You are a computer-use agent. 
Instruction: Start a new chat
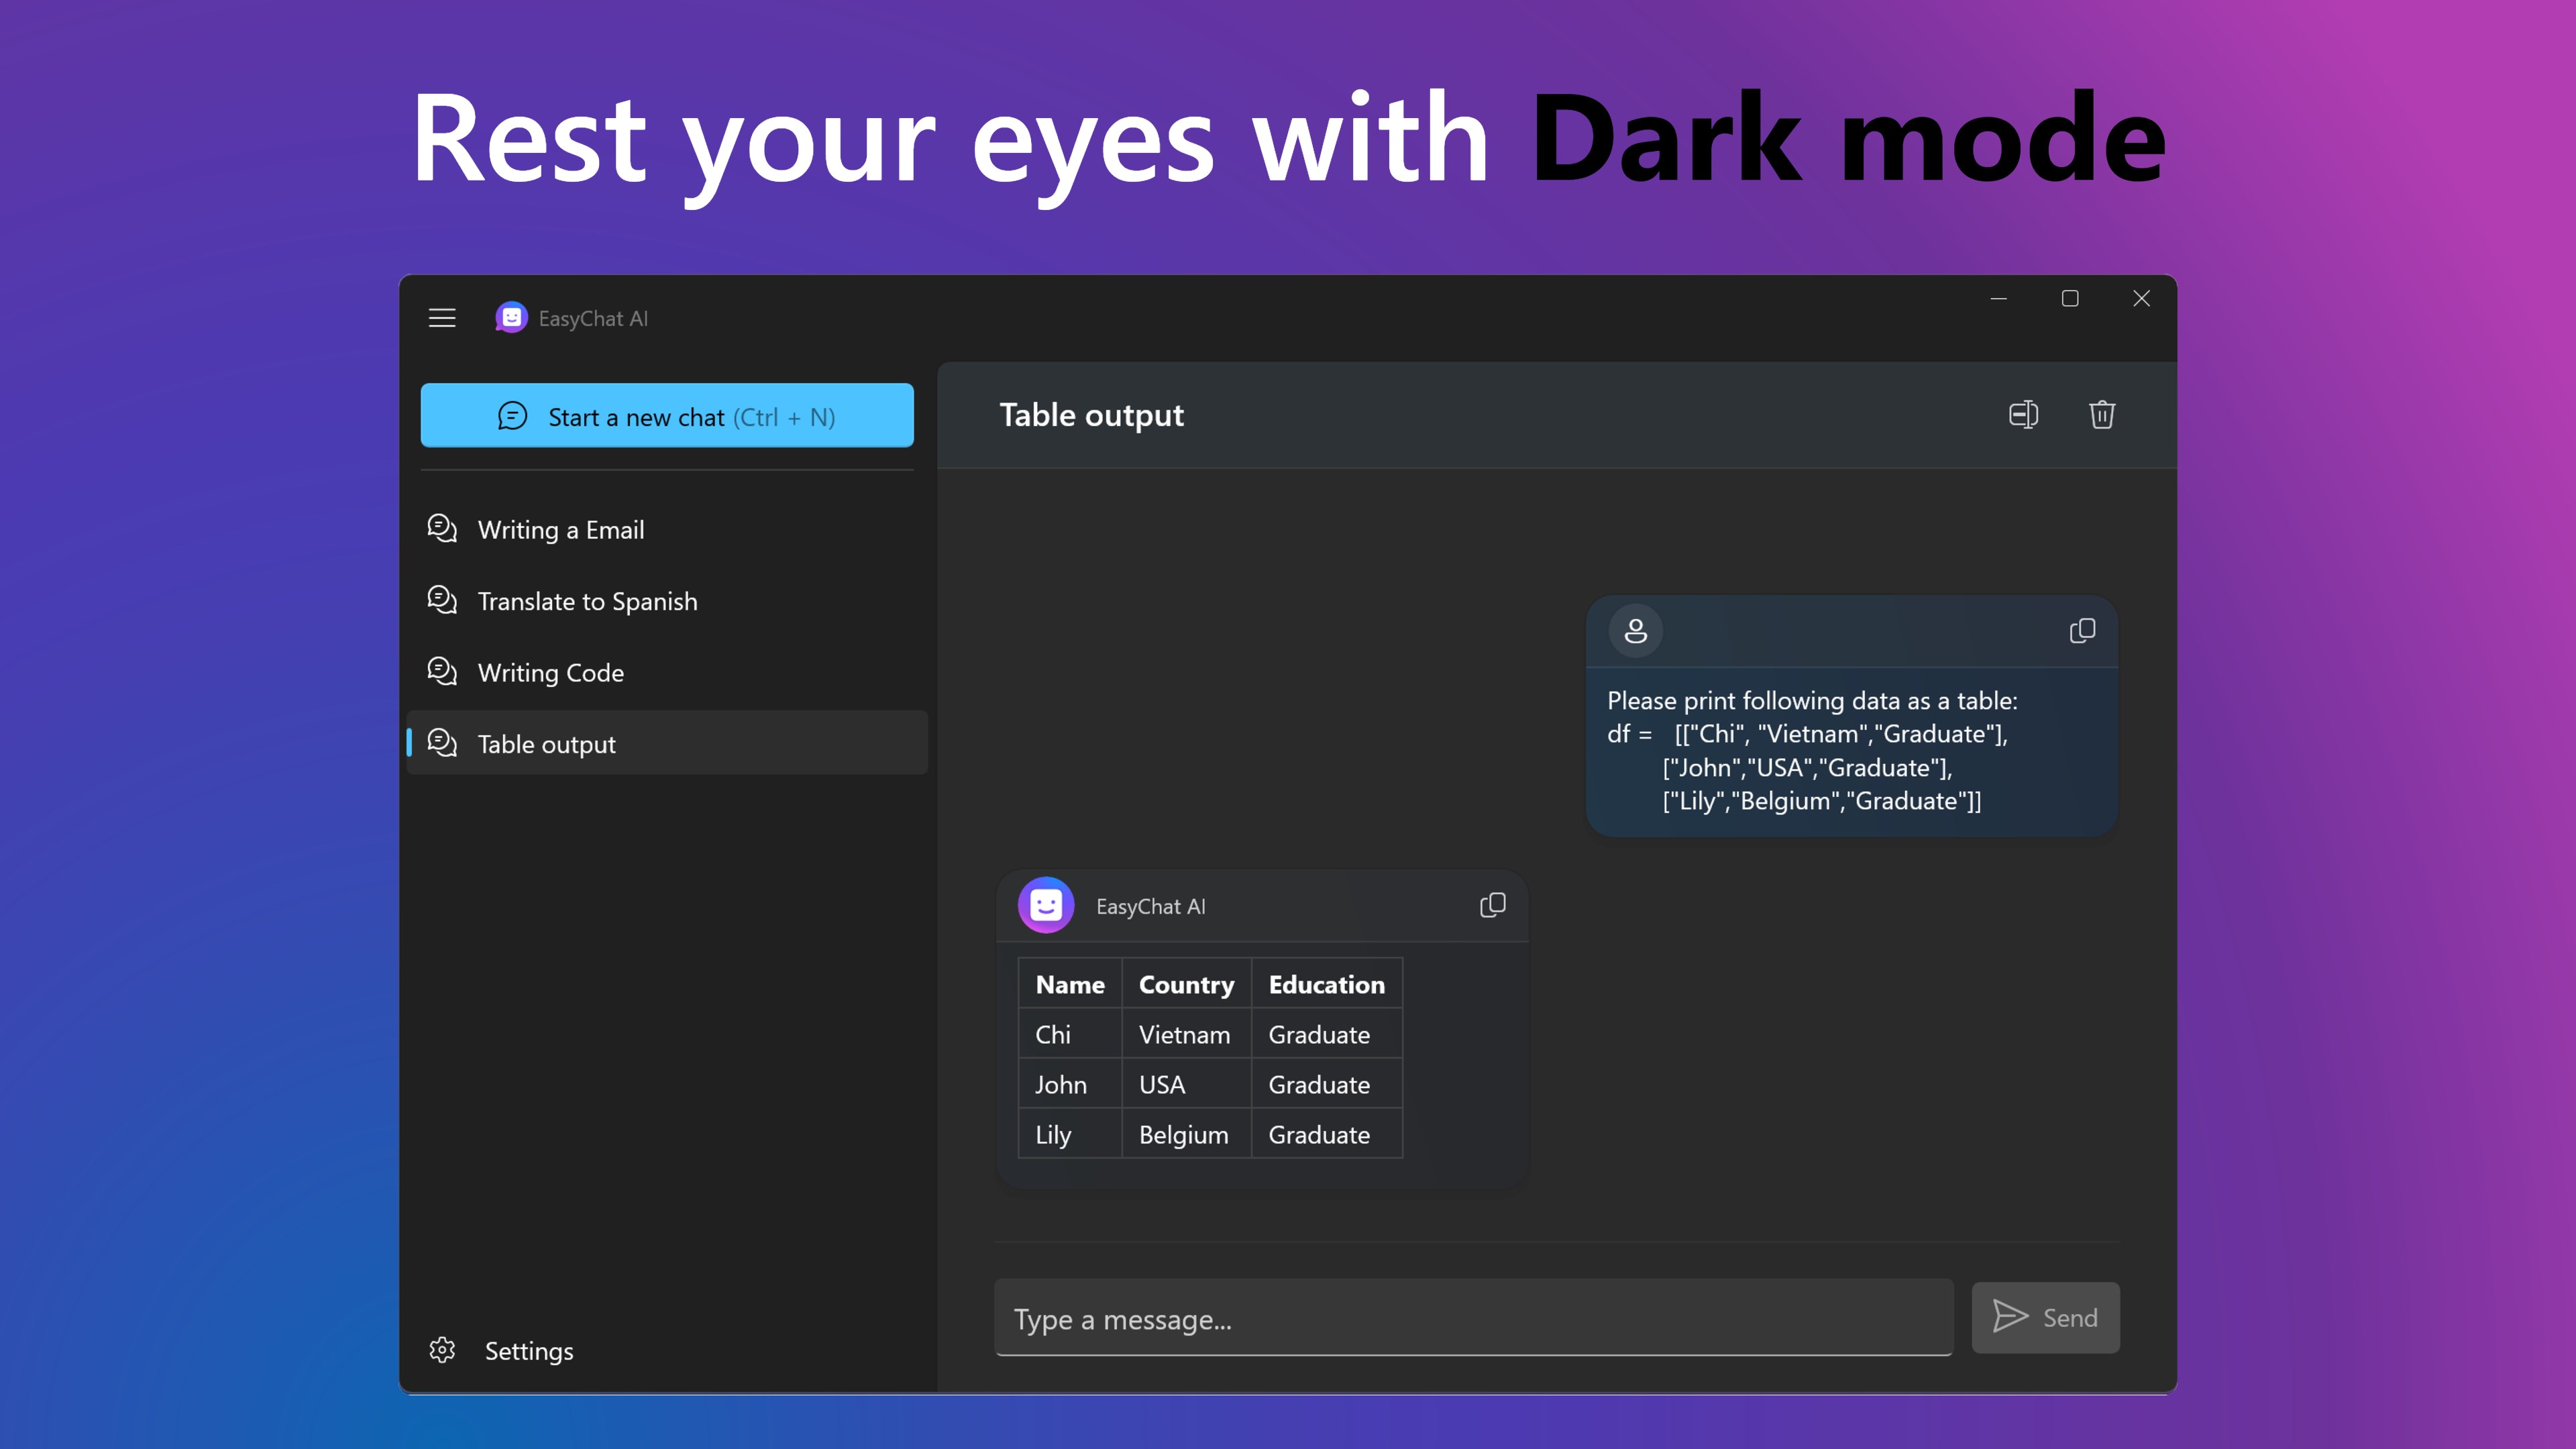667,416
